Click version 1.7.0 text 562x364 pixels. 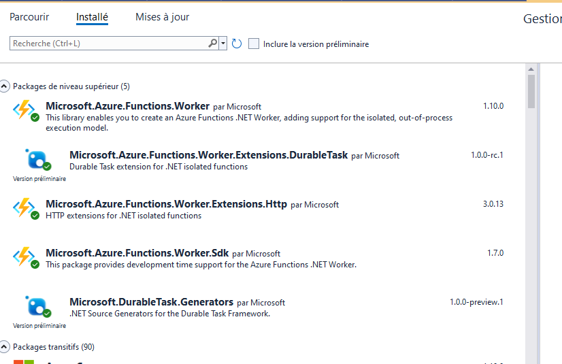[x=495, y=253]
